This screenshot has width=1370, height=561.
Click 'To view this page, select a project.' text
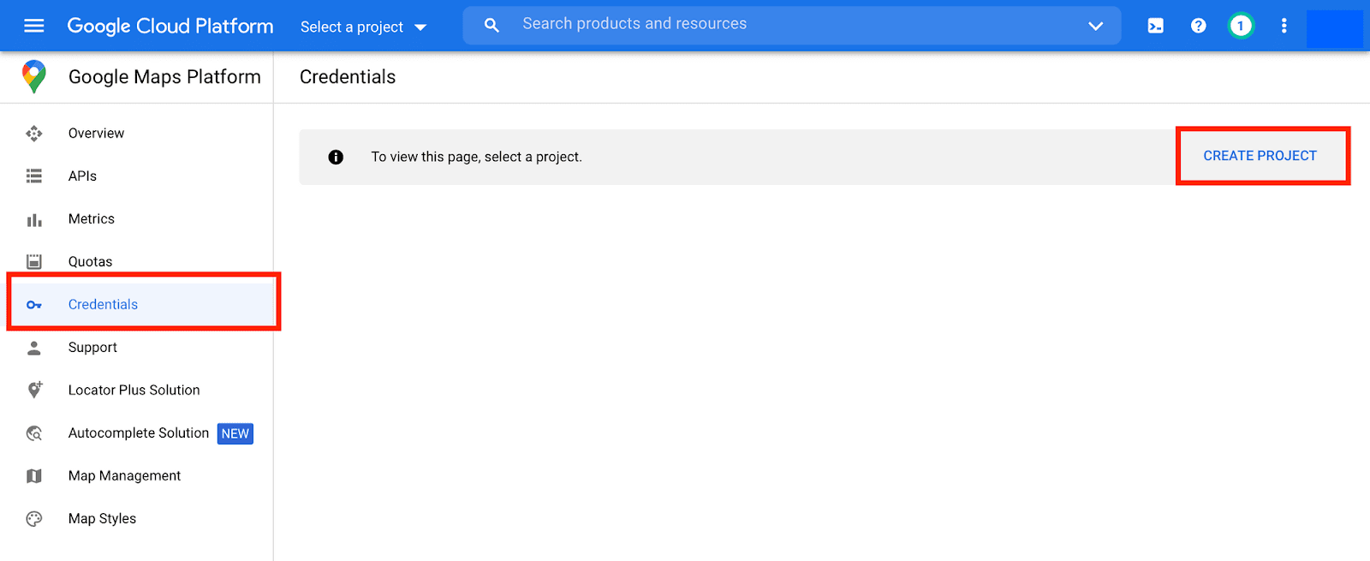(476, 157)
